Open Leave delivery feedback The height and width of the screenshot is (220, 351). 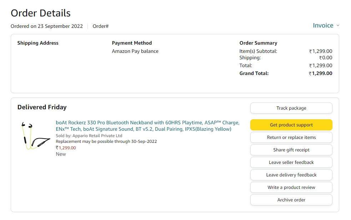pyautogui.click(x=291, y=175)
